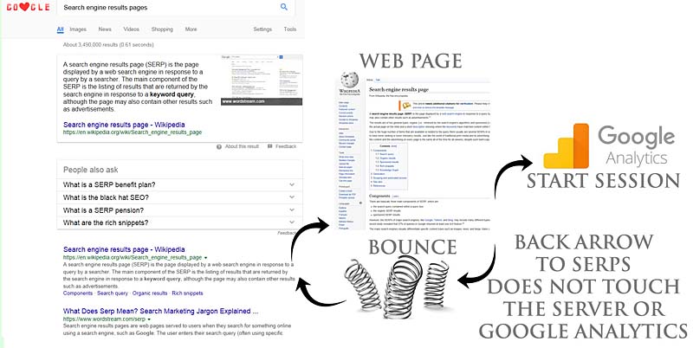693x348 pixels.
Task: Open search Settings
Action: [262, 29]
